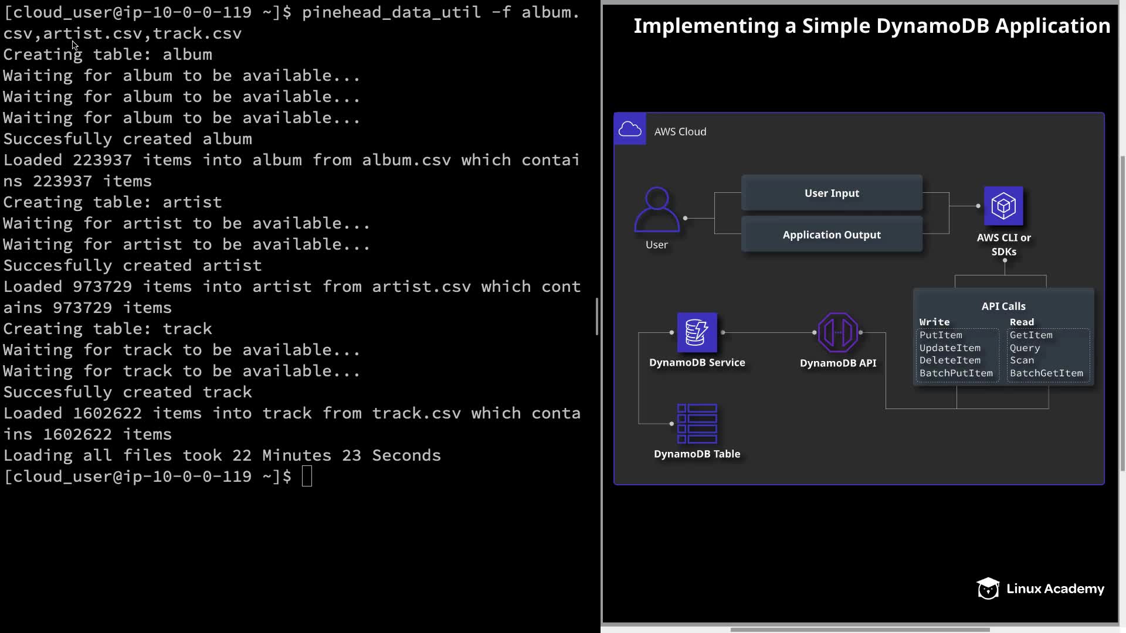Click the horizontal scrollbar below the slide

click(x=860, y=629)
